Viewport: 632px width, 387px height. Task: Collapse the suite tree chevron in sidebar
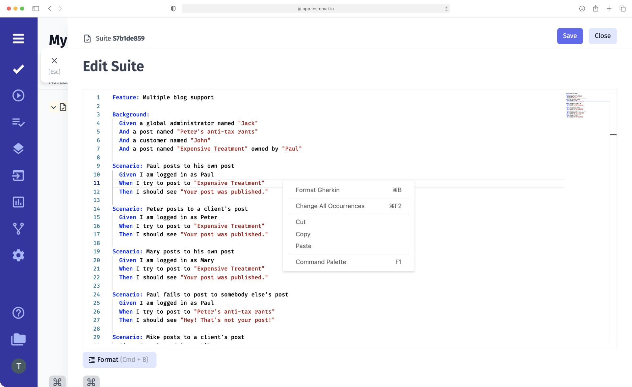coord(54,107)
